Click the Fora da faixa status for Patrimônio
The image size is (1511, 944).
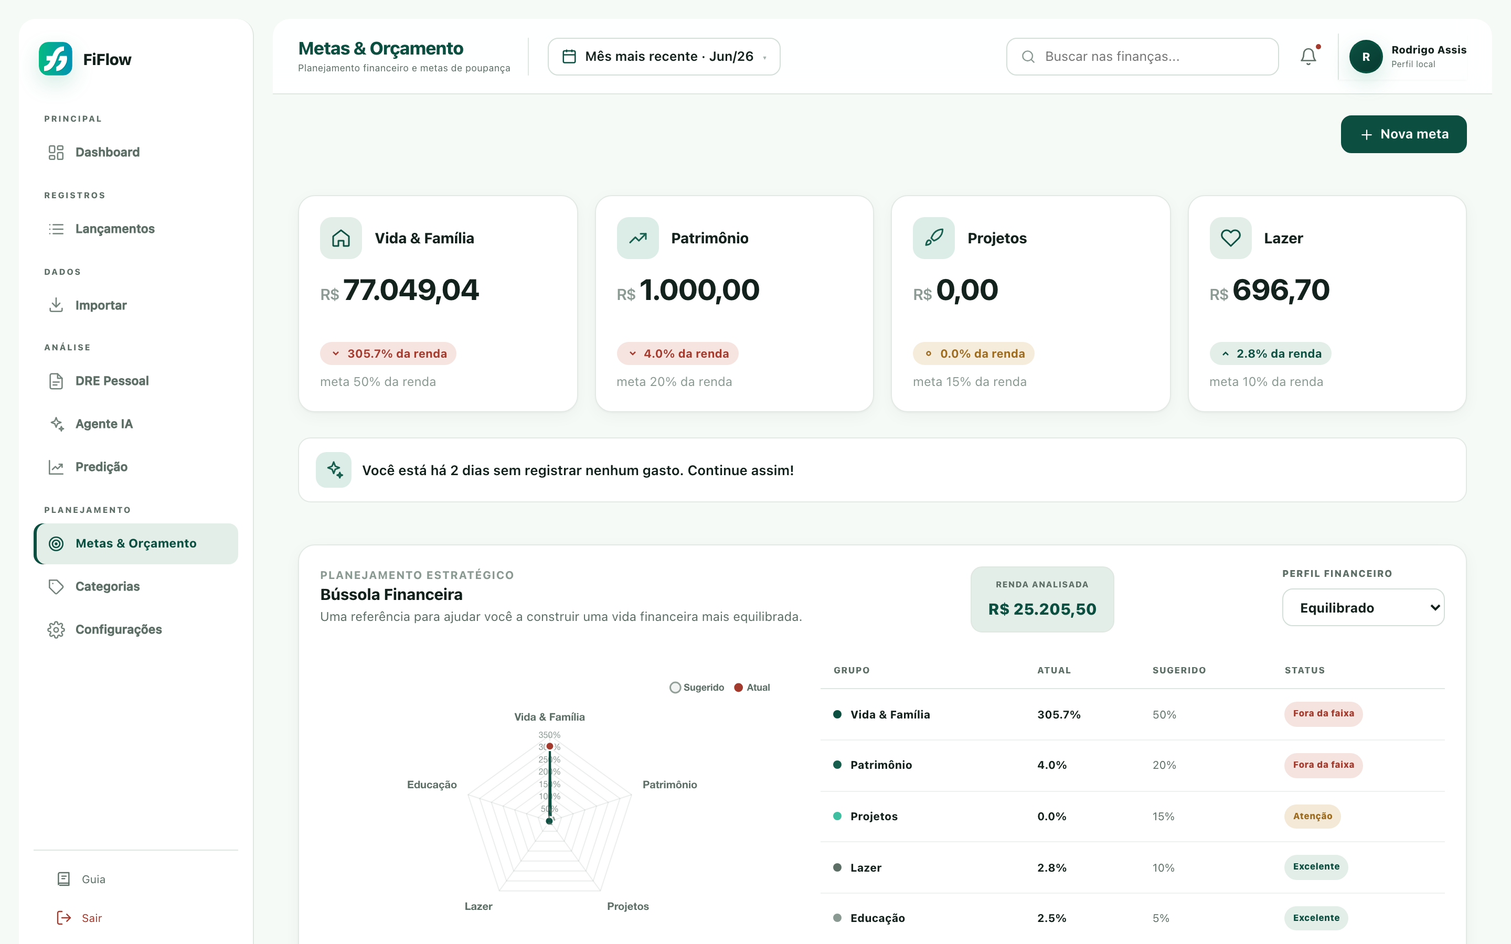pos(1323,765)
